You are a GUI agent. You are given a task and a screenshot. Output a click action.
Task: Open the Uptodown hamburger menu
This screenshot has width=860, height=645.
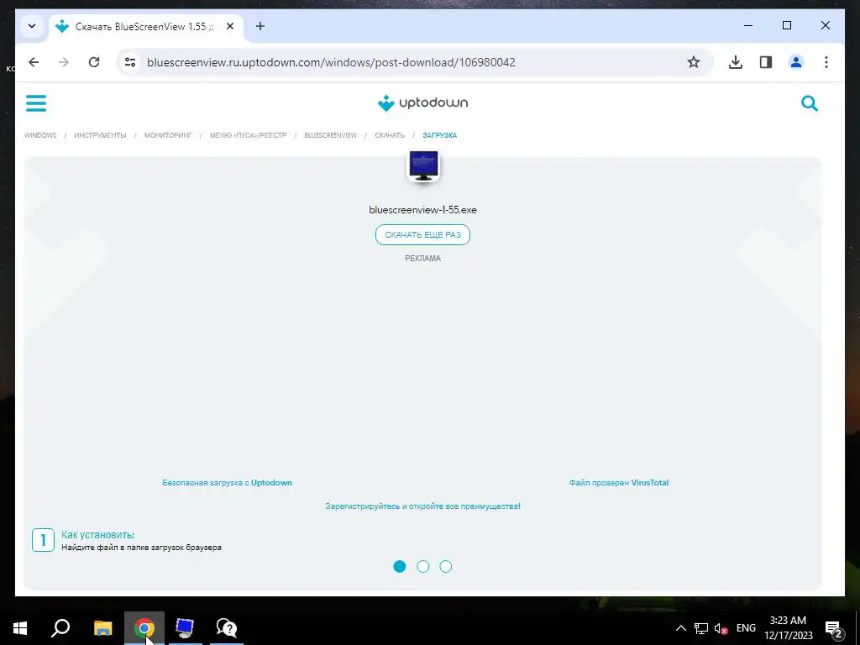pyautogui.click(x=36, y=103)
